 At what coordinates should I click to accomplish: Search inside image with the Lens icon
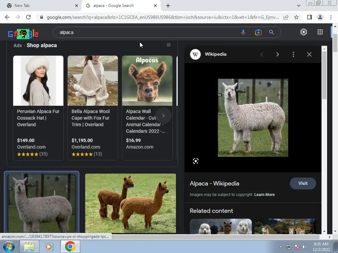[x=195, y=161]
